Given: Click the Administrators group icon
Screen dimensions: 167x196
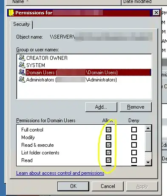Looking at the screenshot, I should click(x=22, y=80).
